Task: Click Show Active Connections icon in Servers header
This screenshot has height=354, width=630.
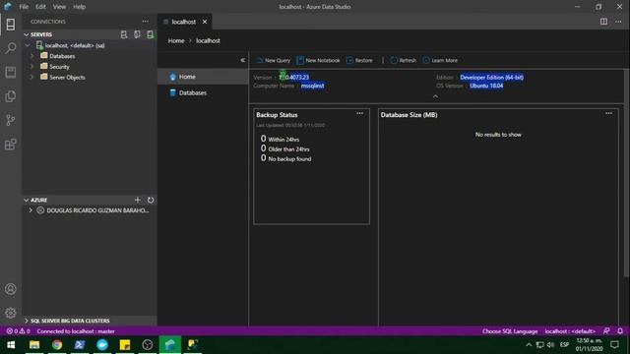Action: (150, 34)
